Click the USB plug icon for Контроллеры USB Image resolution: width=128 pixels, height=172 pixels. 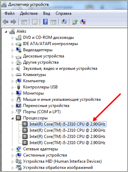click(19, 87)
